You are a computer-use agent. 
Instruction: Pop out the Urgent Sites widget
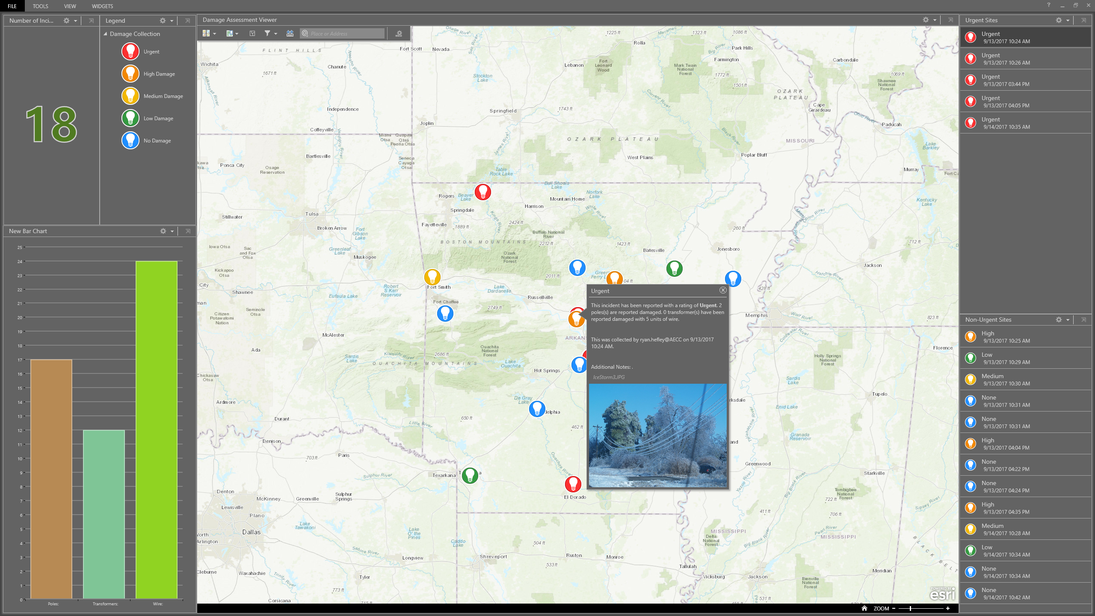tap(1083, 20)
